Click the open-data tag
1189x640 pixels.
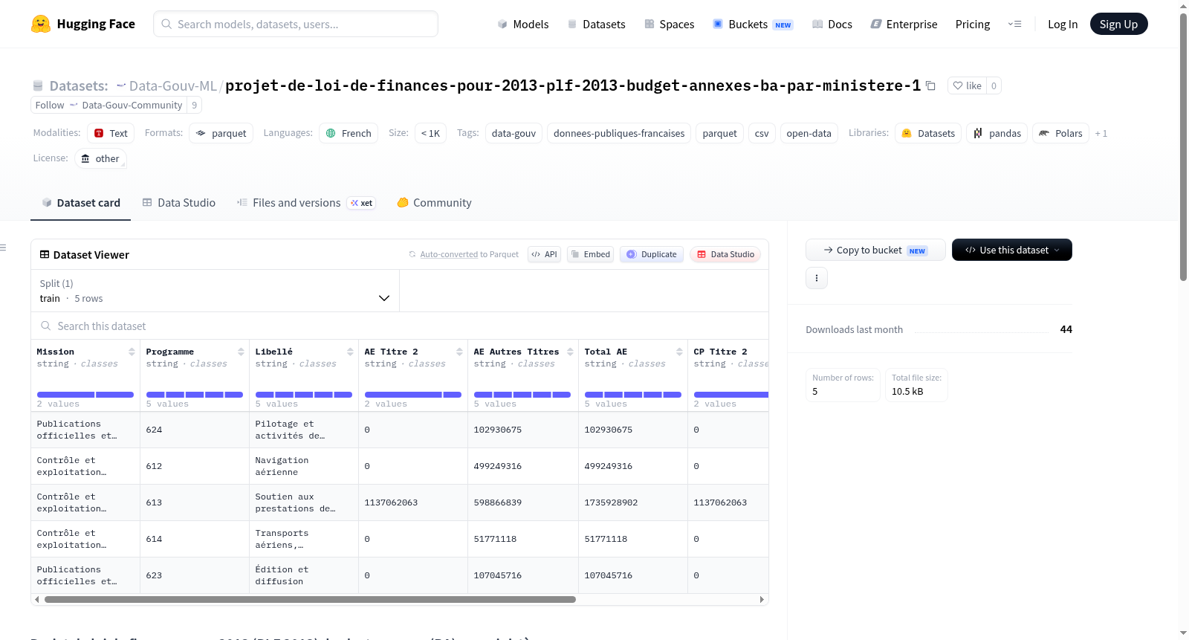(x=809, y=133)
